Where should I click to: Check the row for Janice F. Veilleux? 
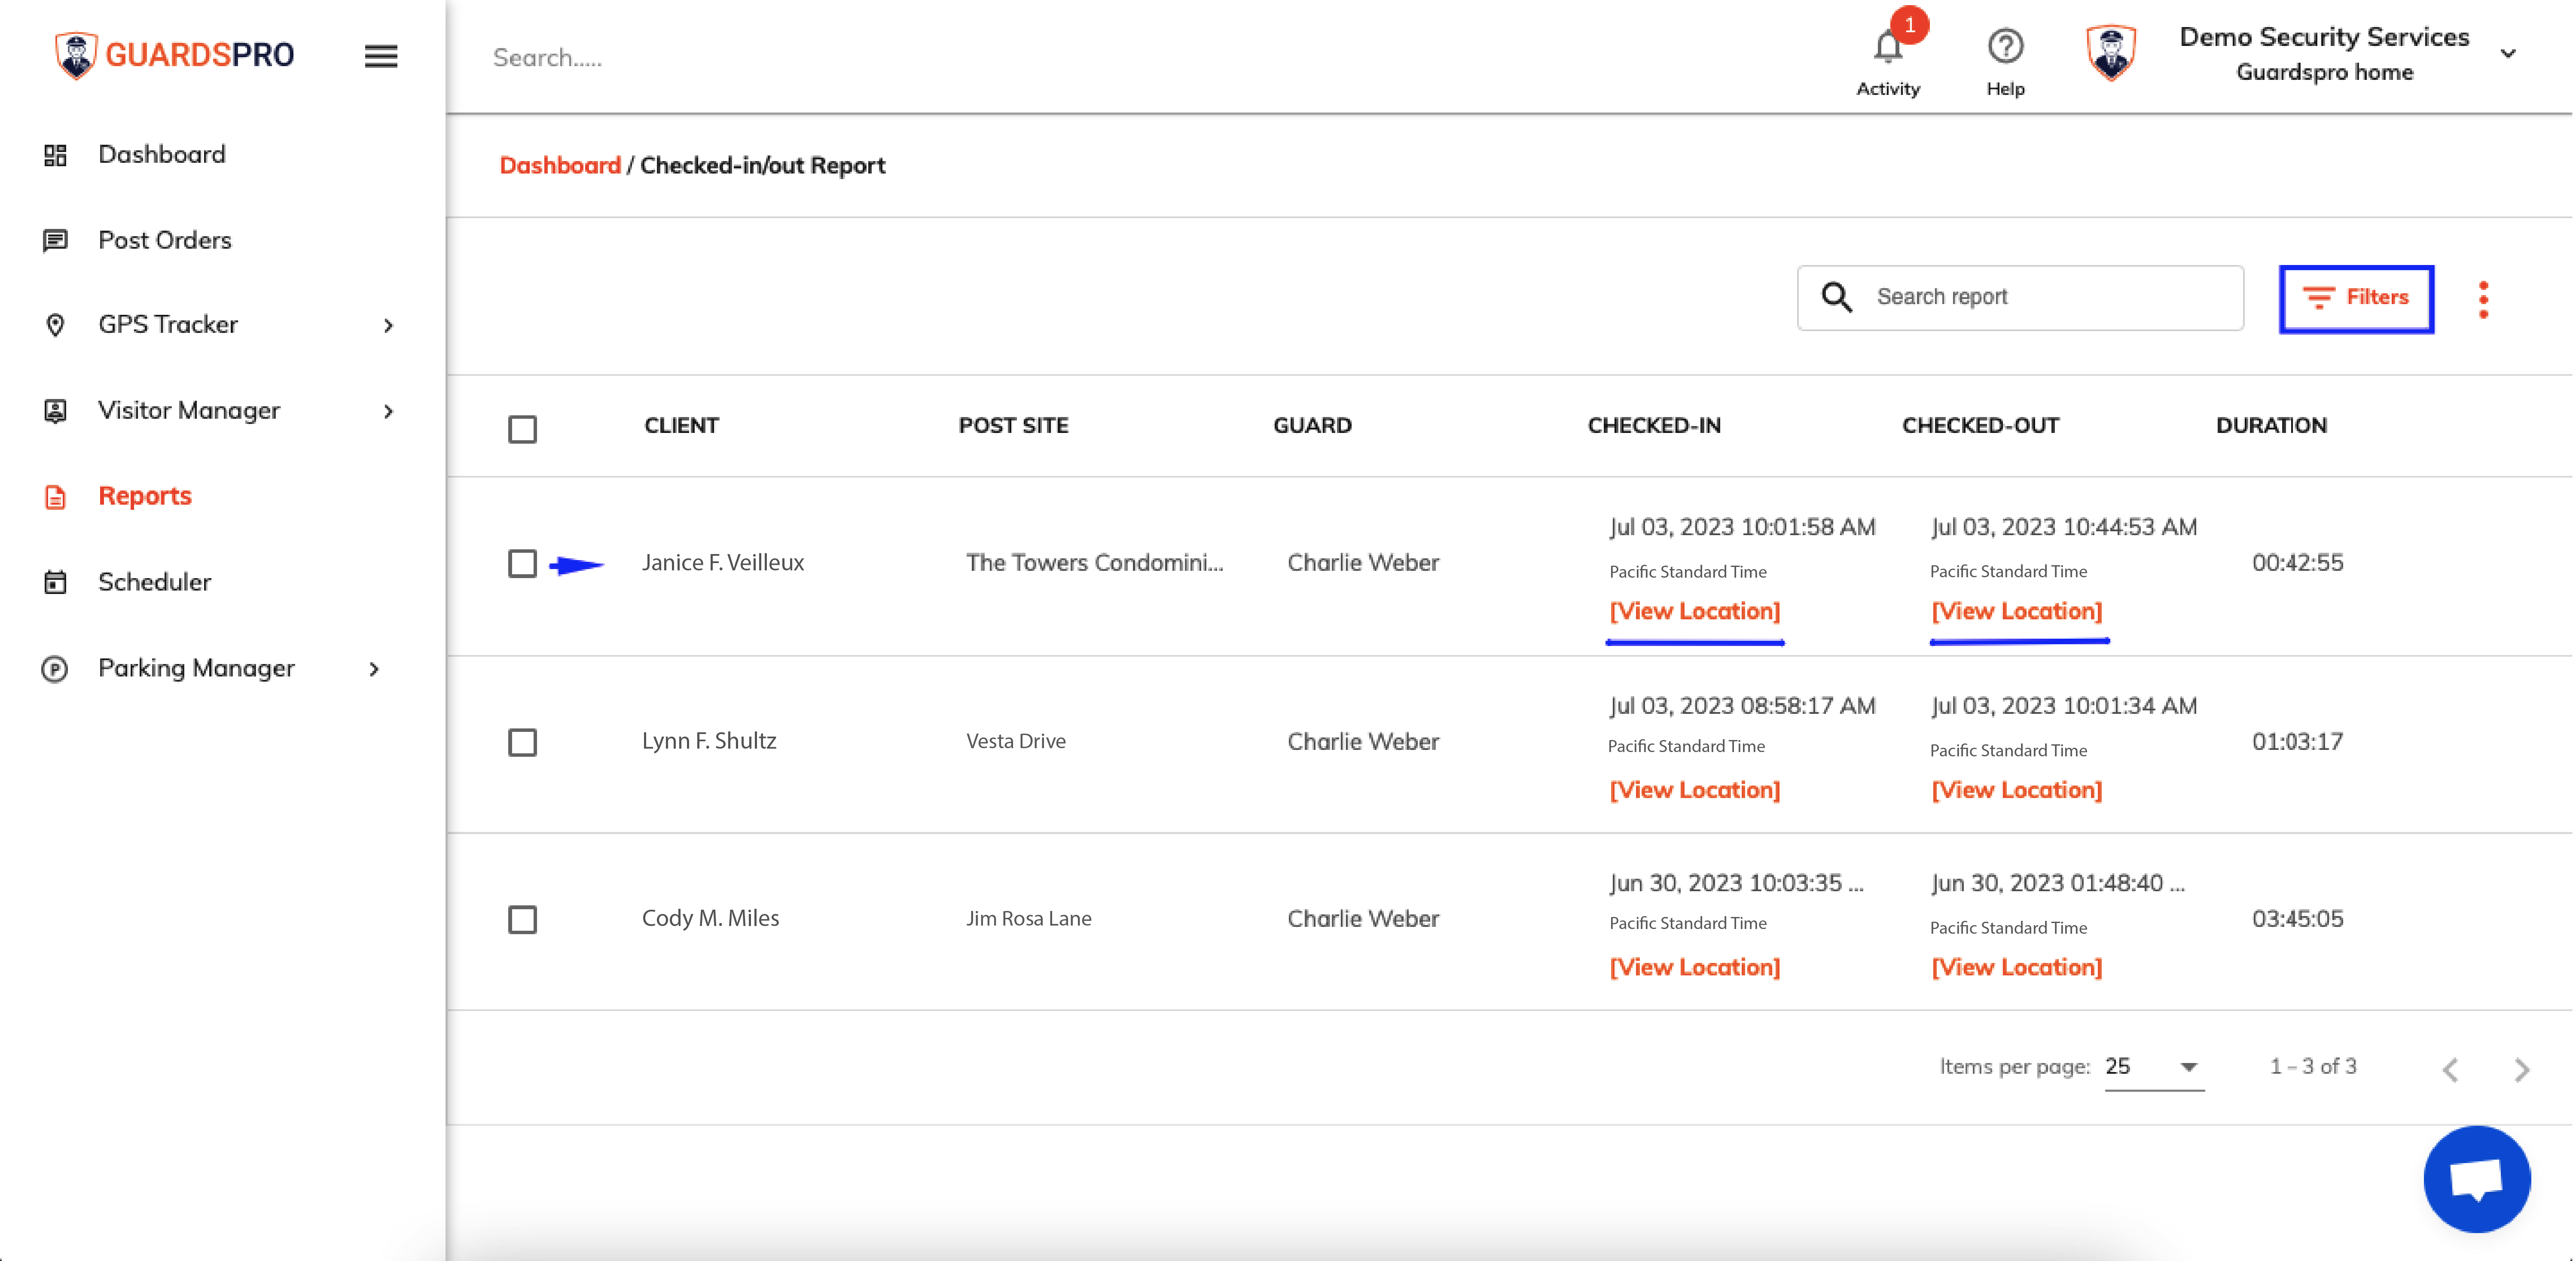pos(523,563)
